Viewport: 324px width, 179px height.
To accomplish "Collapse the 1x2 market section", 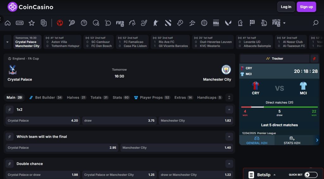I will [x=229, y=110].
